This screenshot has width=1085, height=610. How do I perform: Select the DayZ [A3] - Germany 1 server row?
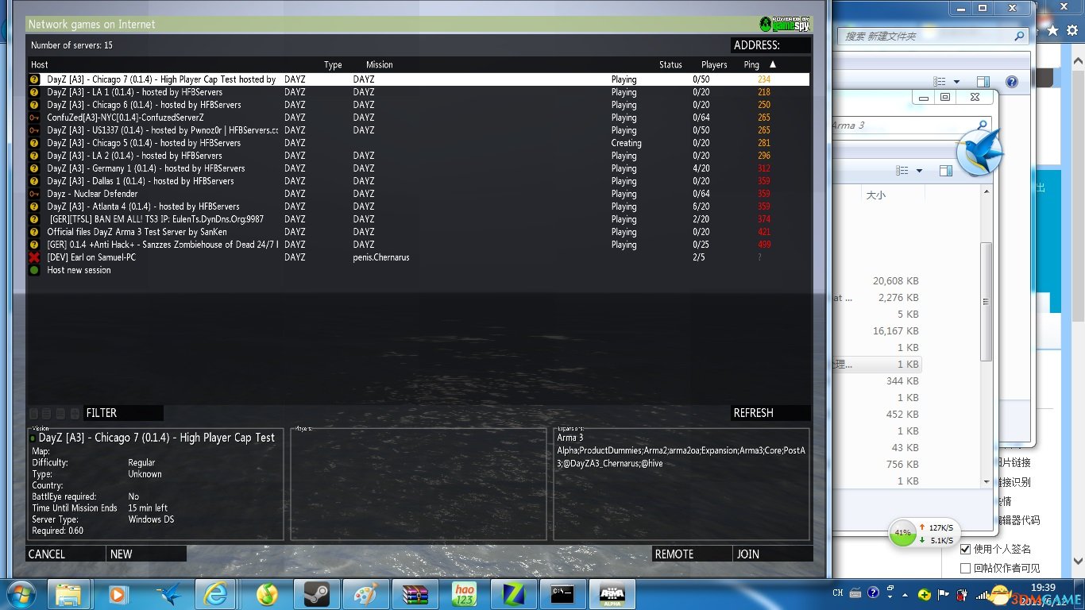tap(146, 168)
